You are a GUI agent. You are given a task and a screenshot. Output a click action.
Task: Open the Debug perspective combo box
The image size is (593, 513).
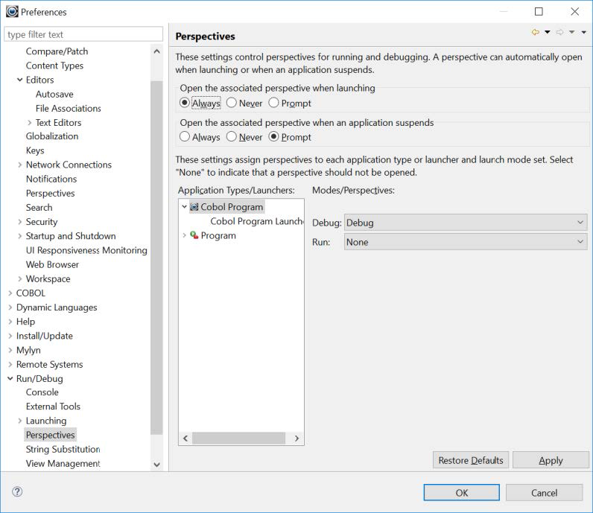coord(466,223)
